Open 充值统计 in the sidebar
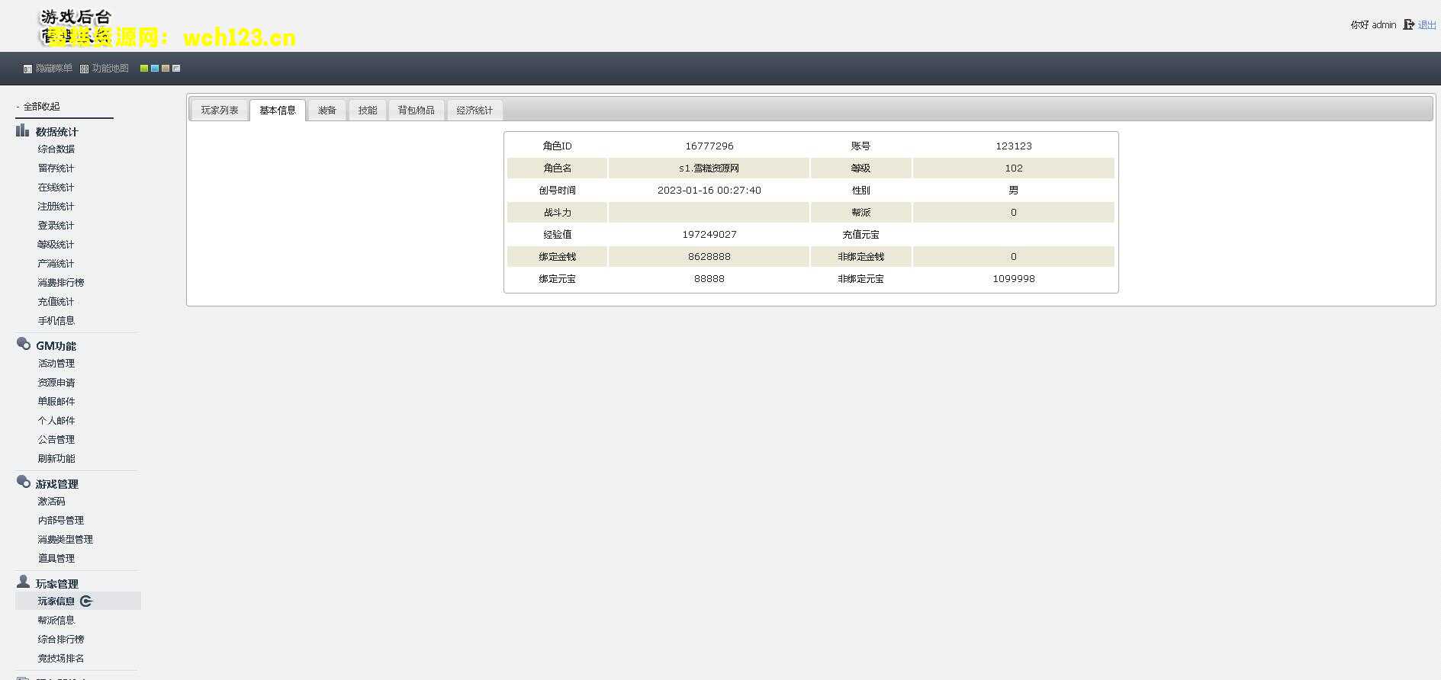The image size is (1441, 680). [x=56, y=302]
